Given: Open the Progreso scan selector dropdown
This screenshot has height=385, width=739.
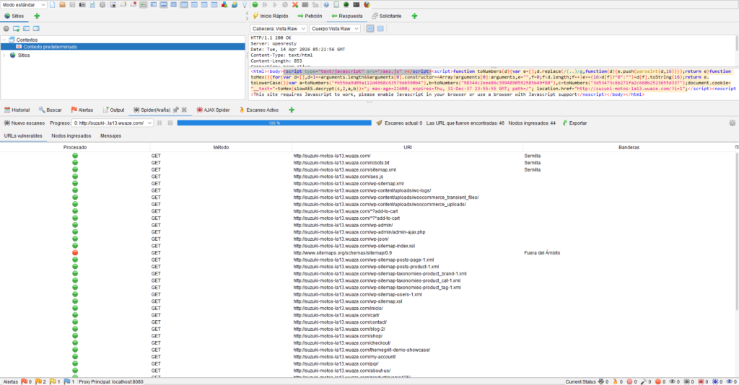Looking at the screenshot, I should click(x=113, y=123).
